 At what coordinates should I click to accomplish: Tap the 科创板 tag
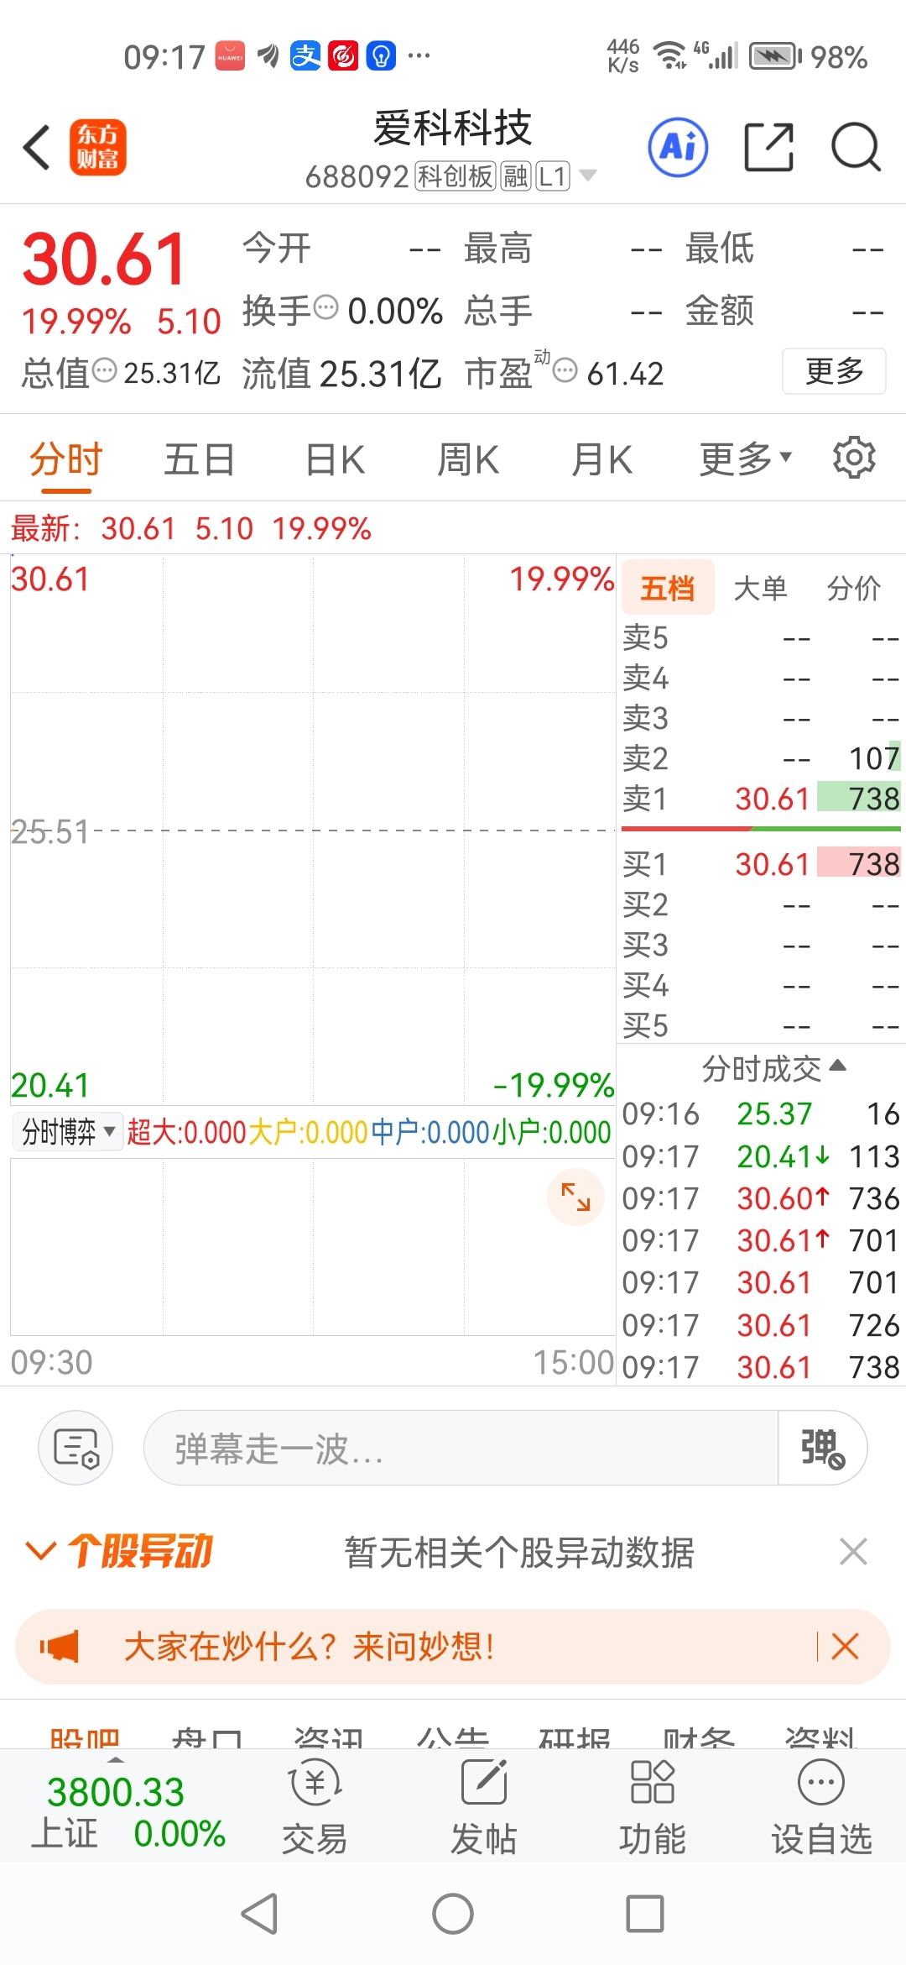456,176
